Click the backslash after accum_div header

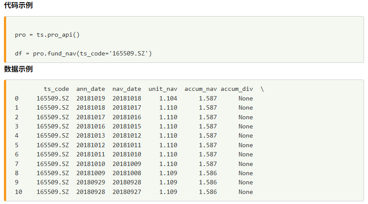coord(262,89)
